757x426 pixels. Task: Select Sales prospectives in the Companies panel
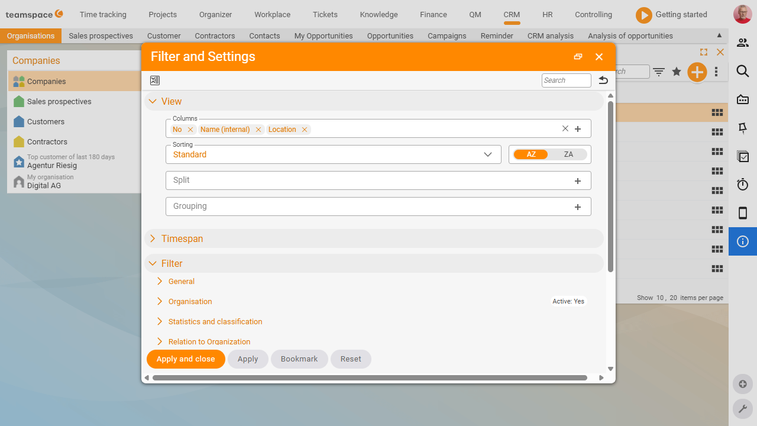(x=59, y=102)
